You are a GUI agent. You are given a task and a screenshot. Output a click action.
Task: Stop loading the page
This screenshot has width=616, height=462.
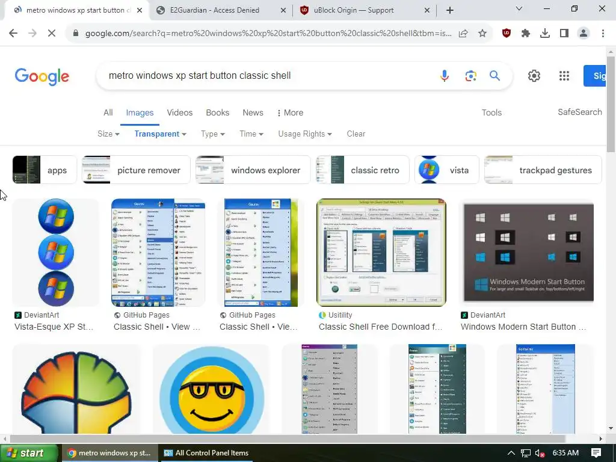pyautogui.click(x=52, y=34)
